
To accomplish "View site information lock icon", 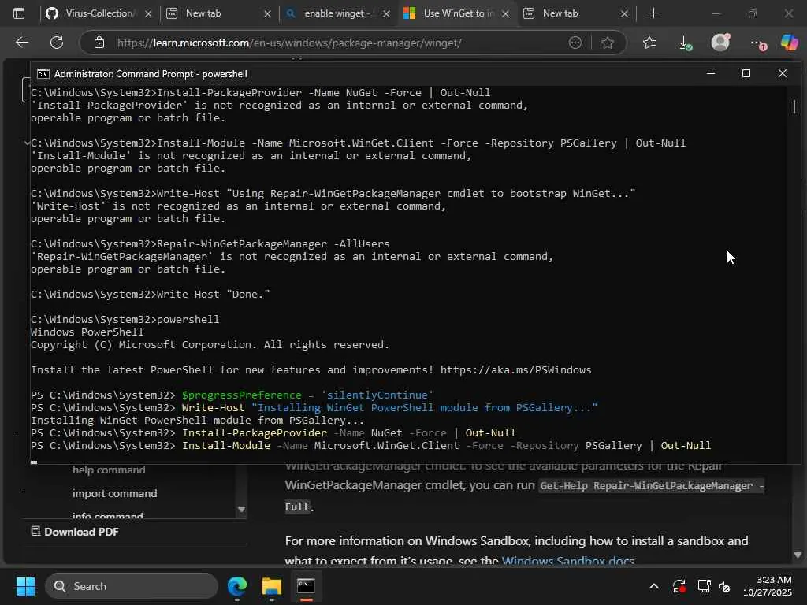I will [x=99, y=43].
